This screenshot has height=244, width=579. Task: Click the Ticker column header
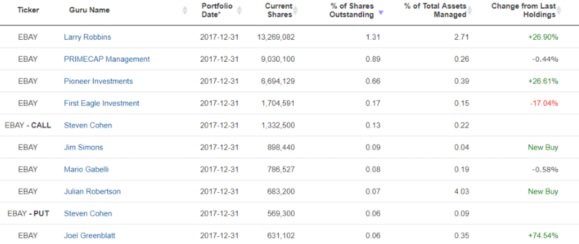pyautogui.click(x=28, y=10)
